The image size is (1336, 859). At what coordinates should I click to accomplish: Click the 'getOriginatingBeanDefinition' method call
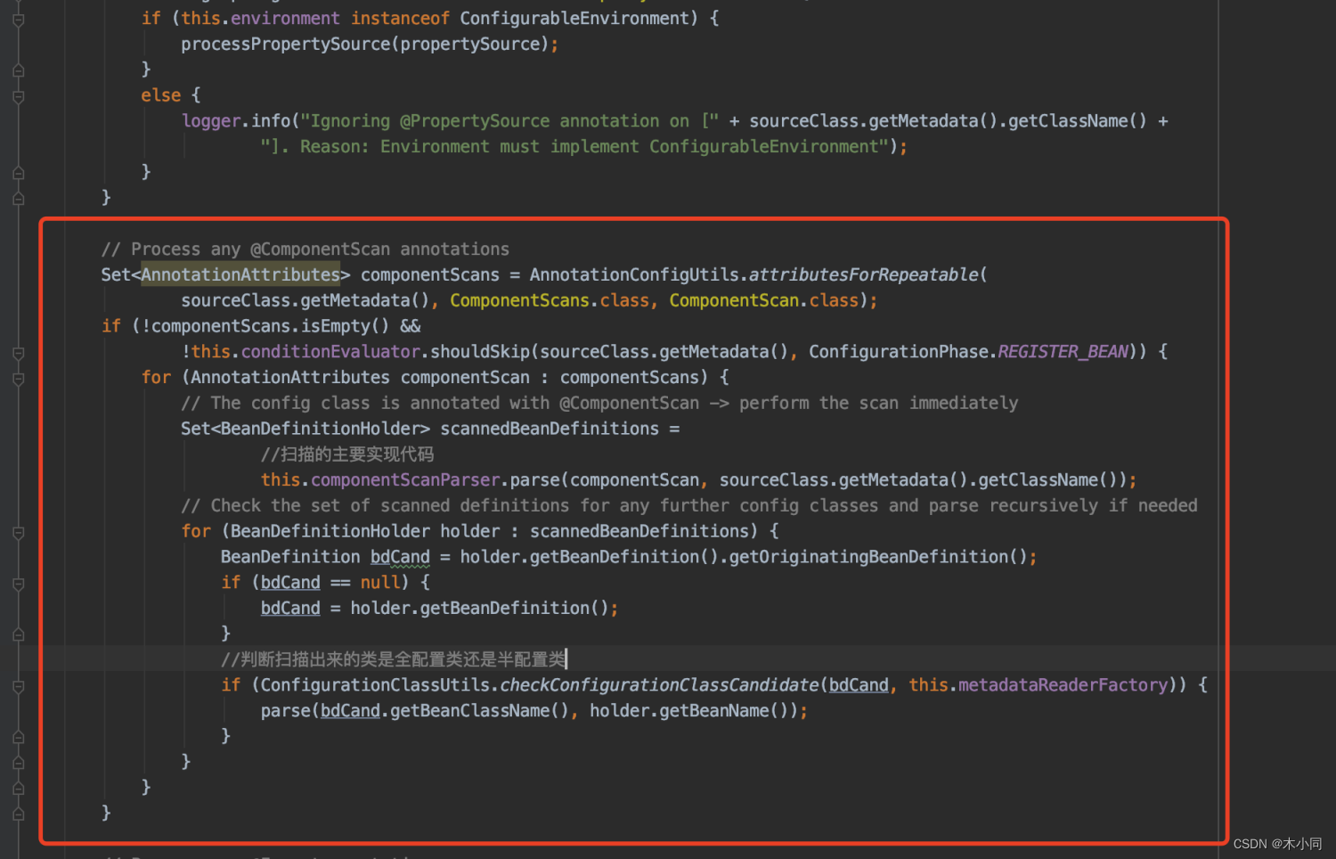pos(868,558)
